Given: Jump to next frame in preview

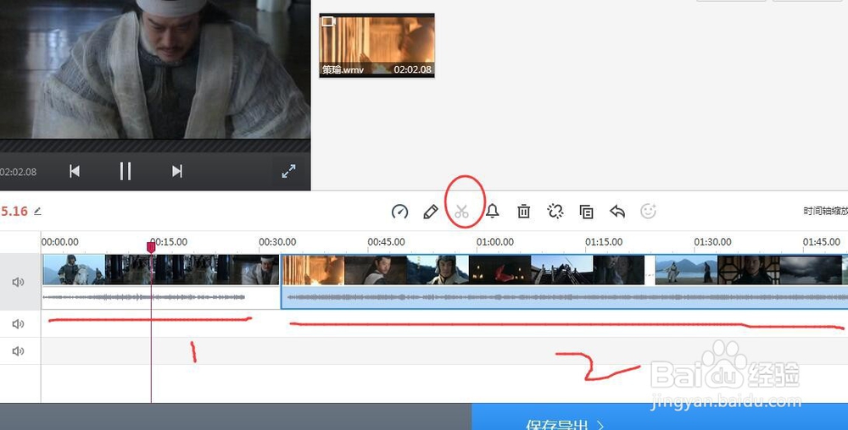Looking at the screenshot, I should click(x=177, y=171).
